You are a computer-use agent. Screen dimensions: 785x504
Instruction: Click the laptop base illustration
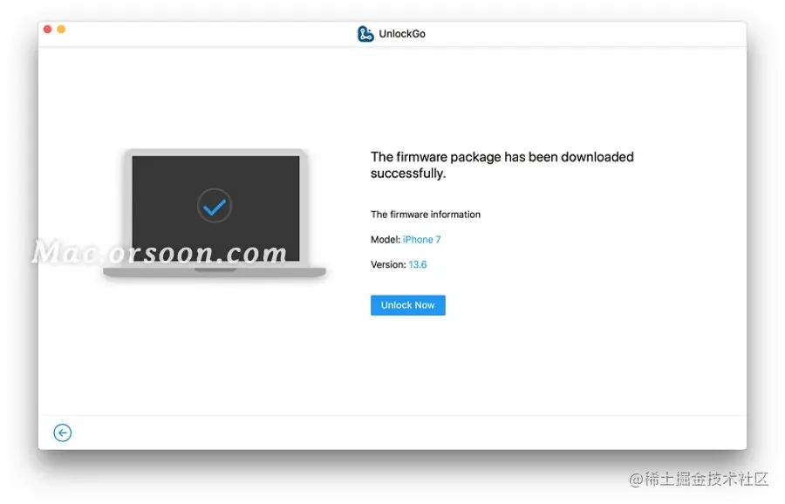pyautogui.click(x=215, y=272)
